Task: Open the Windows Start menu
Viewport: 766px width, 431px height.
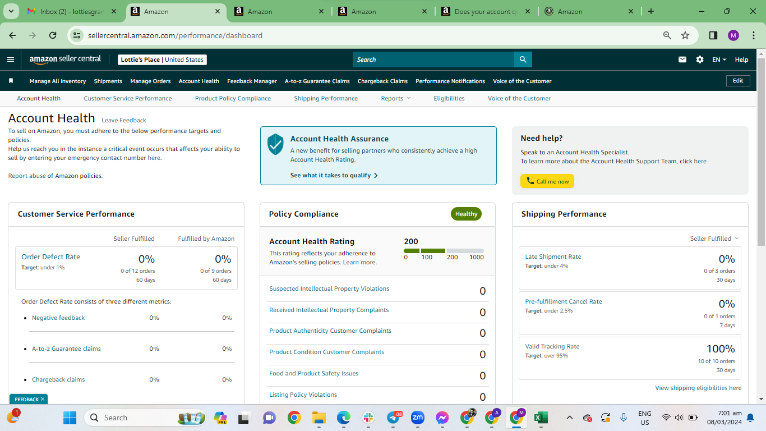Action: click(70, 418)
